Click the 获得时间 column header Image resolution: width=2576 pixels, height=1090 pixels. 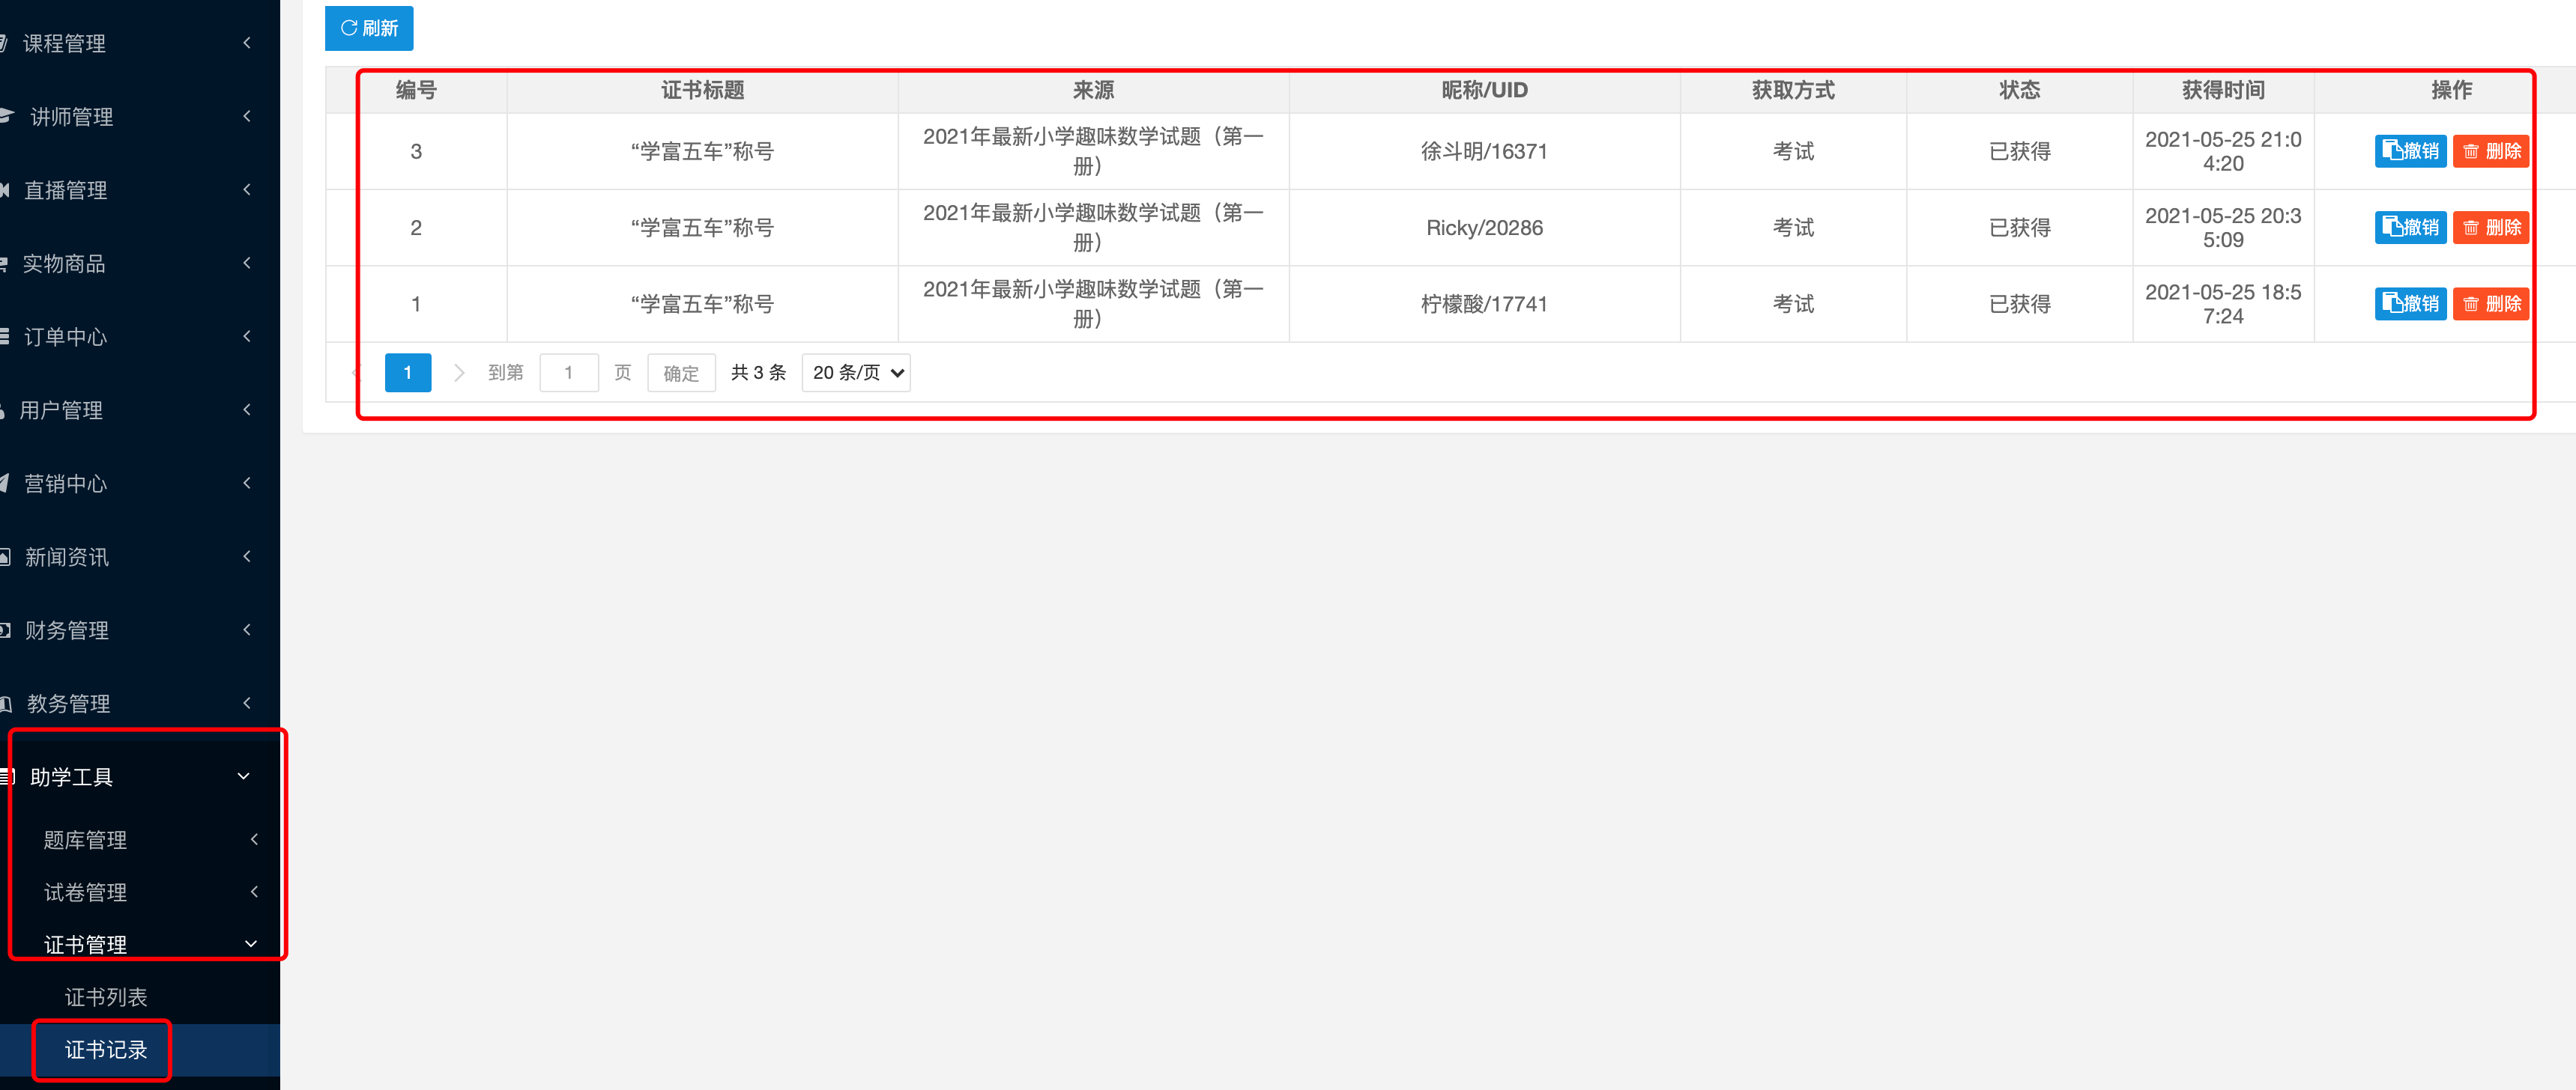pos(2223,90)
